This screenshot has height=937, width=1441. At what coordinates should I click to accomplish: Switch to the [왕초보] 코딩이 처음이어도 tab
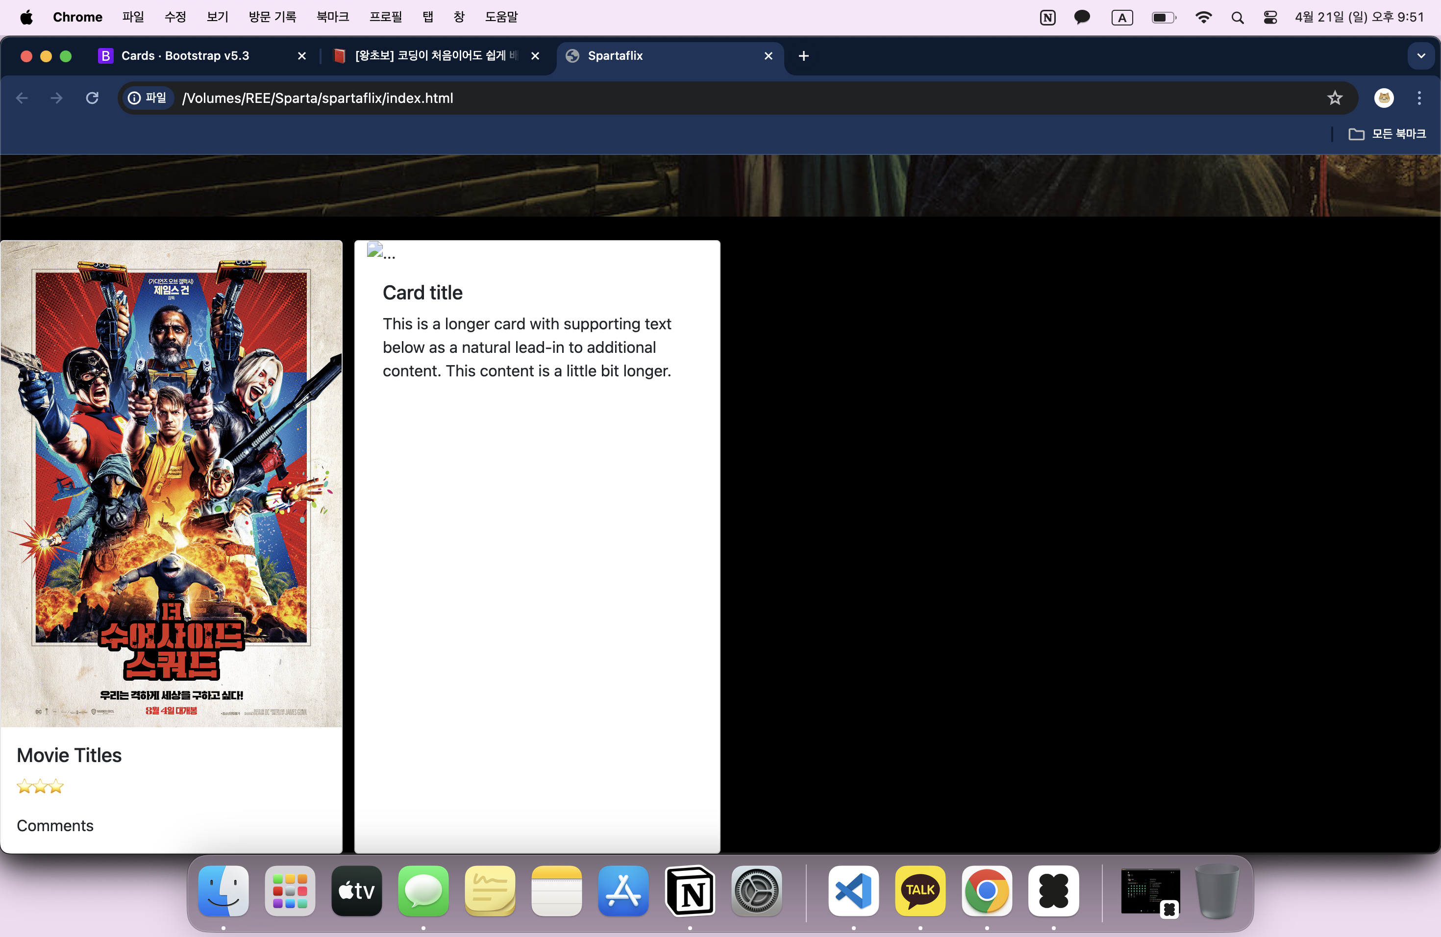[x=437, y=56]
